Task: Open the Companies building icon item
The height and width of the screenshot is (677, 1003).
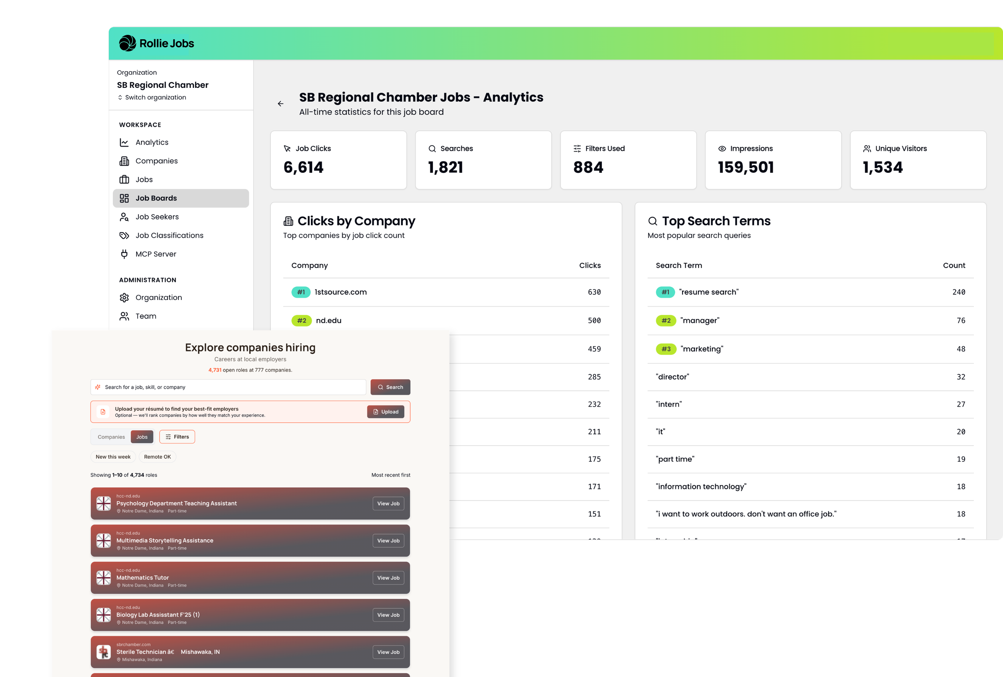Action: tap(124, 161)
